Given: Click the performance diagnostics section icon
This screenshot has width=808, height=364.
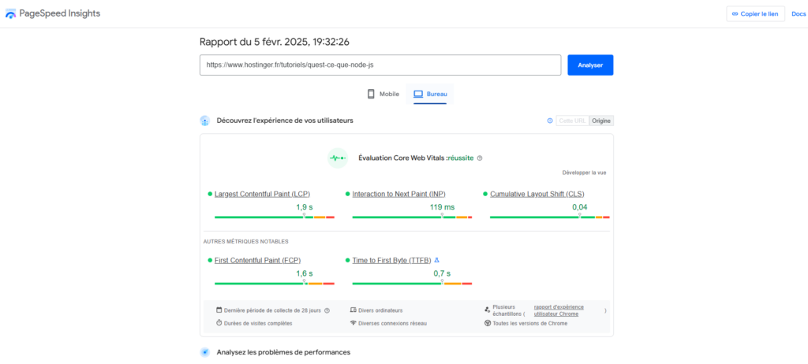Looking at the screenshot, I should tap(205, 352).
